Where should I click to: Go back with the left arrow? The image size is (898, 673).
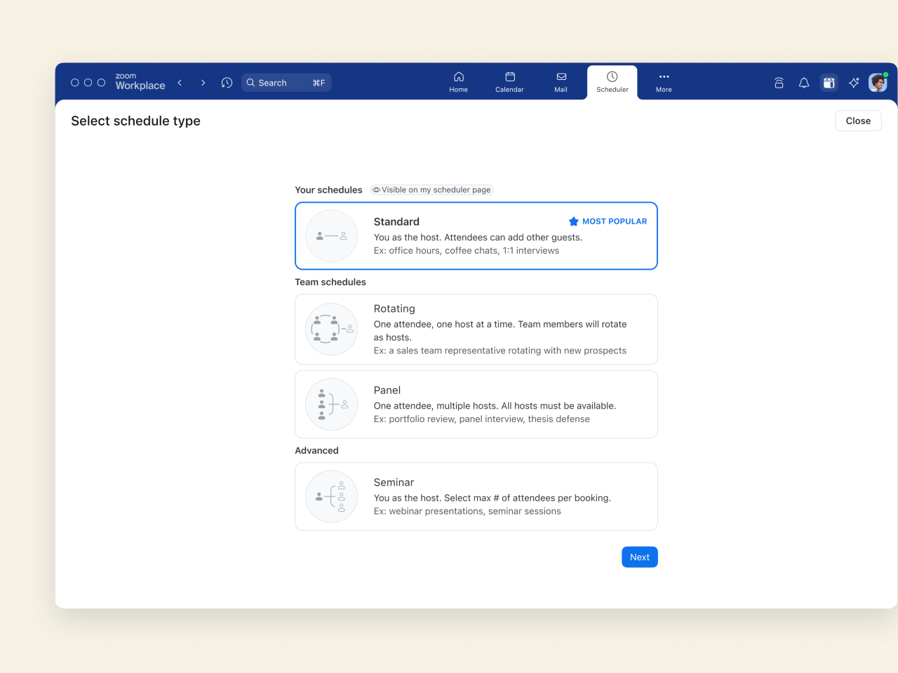pos(180,83)
